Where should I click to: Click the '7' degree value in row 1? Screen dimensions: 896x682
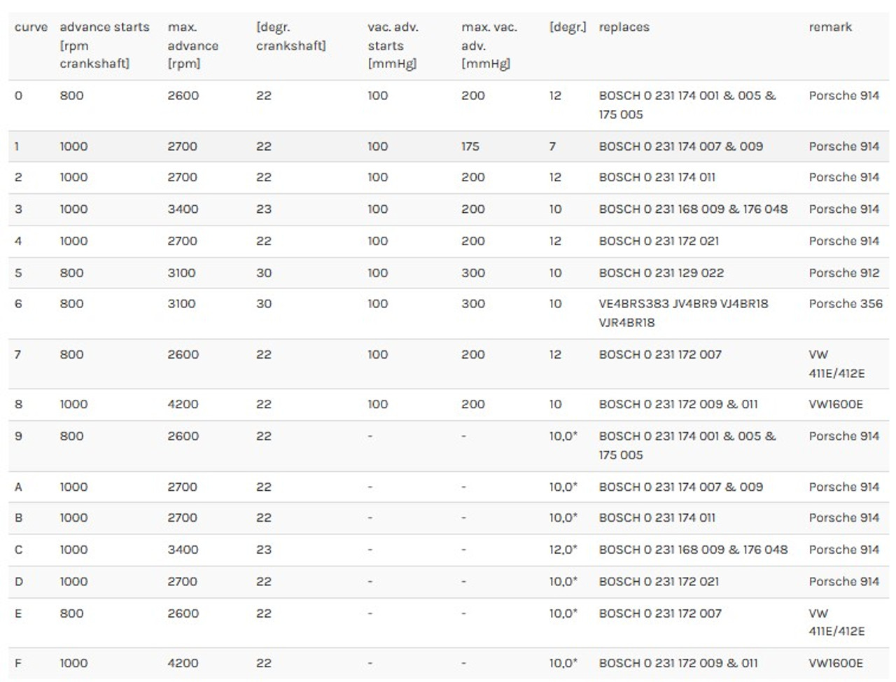pos(552,146)
